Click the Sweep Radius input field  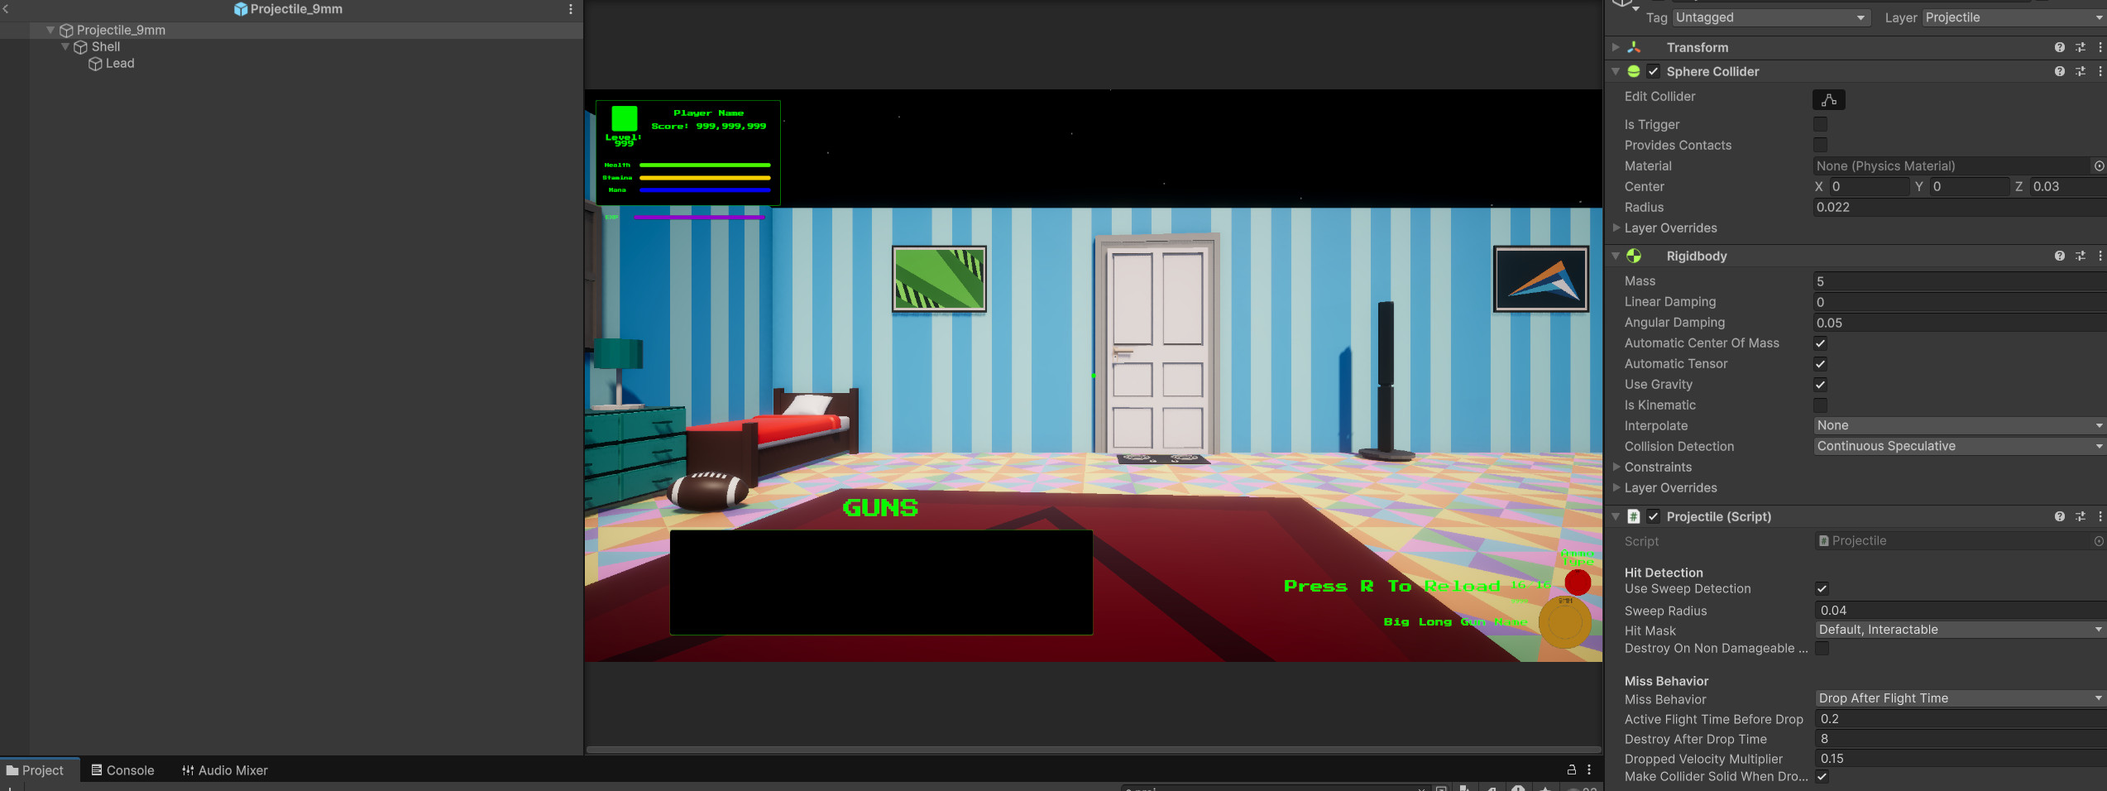[1961, 611]
